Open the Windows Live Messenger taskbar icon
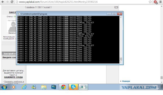 pos(34,87)
